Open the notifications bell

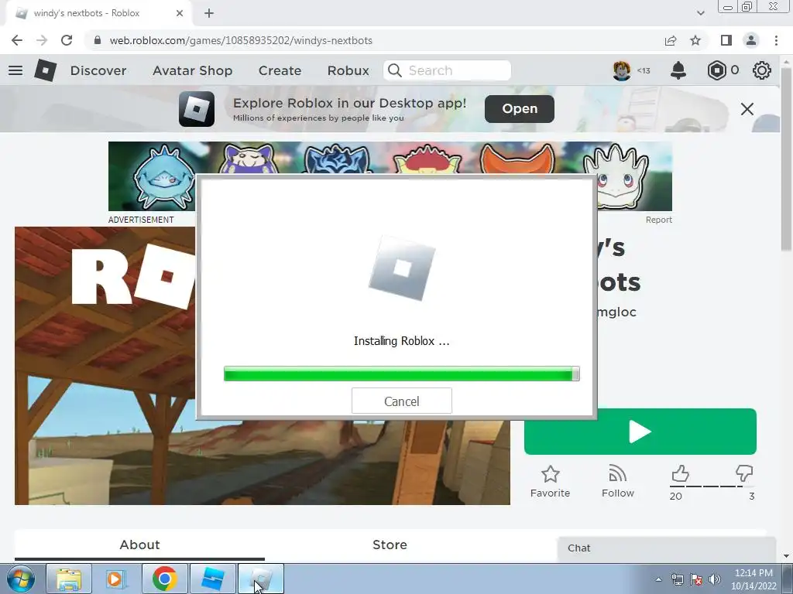click(678, 70)
